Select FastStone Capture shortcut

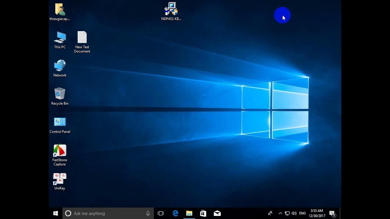pyautogui.click(x=60, y=155)
